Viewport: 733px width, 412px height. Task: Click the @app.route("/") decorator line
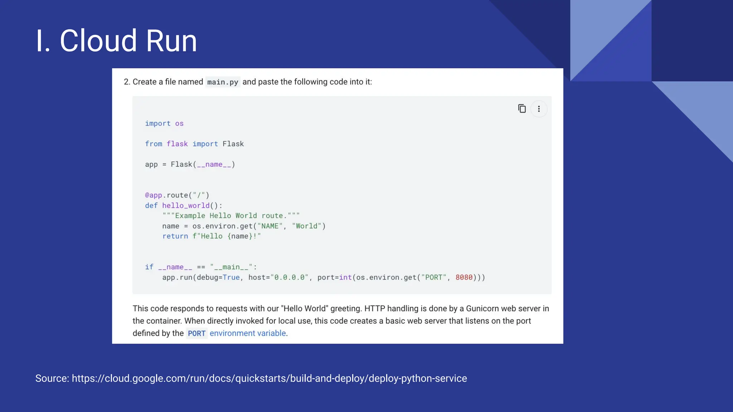[x=177, y=195]
